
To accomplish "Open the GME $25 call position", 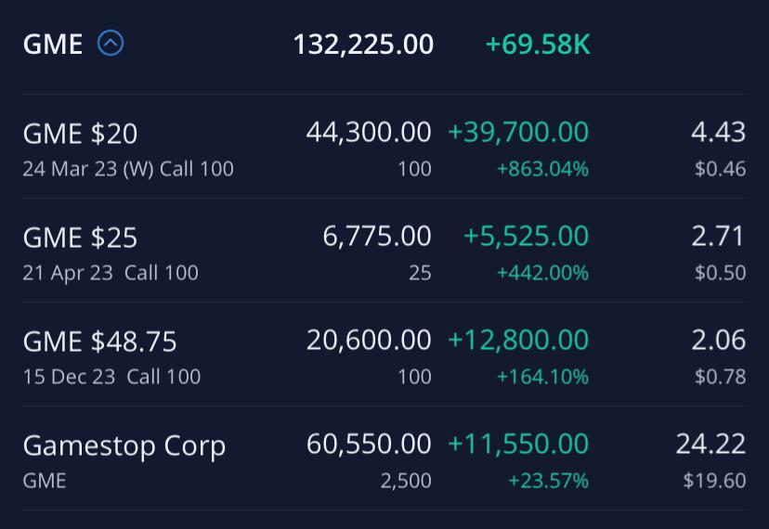I will click(80, 238).
